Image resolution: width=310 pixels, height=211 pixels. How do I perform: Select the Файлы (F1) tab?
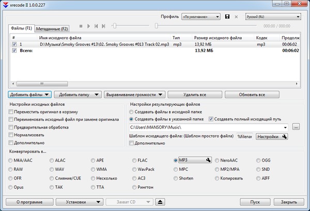point(22,28)
